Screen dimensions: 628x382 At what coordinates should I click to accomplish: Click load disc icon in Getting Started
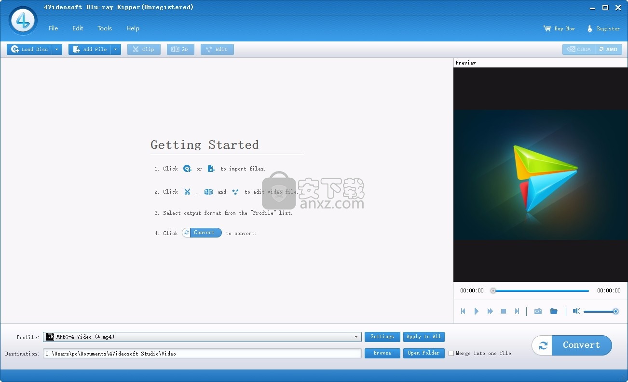pos(187,169)
